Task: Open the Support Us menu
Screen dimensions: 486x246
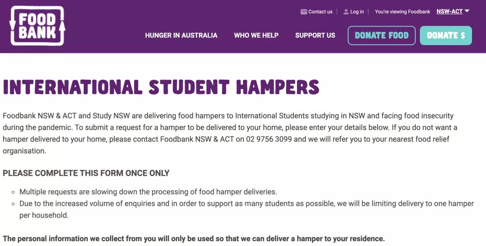Action: click(x=315, y=35)
